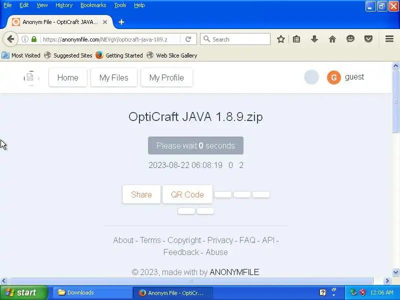
Task: Open the Tools menu
Action: (x=120, y=5)
